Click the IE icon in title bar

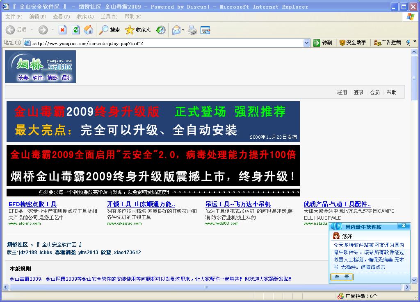coord(6,7)
